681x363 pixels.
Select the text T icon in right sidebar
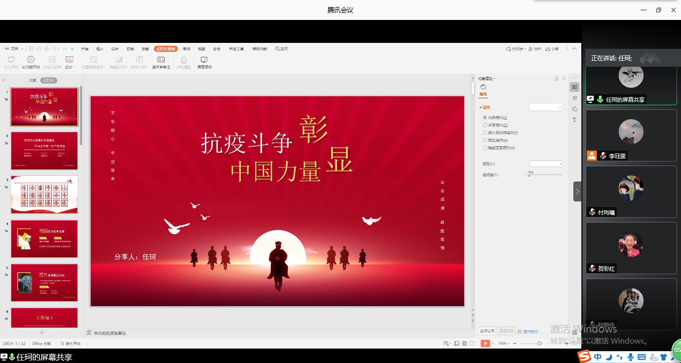click(574, 120)
